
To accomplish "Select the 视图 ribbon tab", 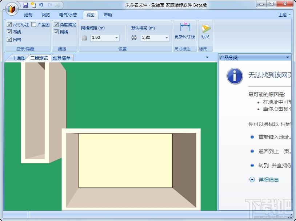I will coord(91,15).
